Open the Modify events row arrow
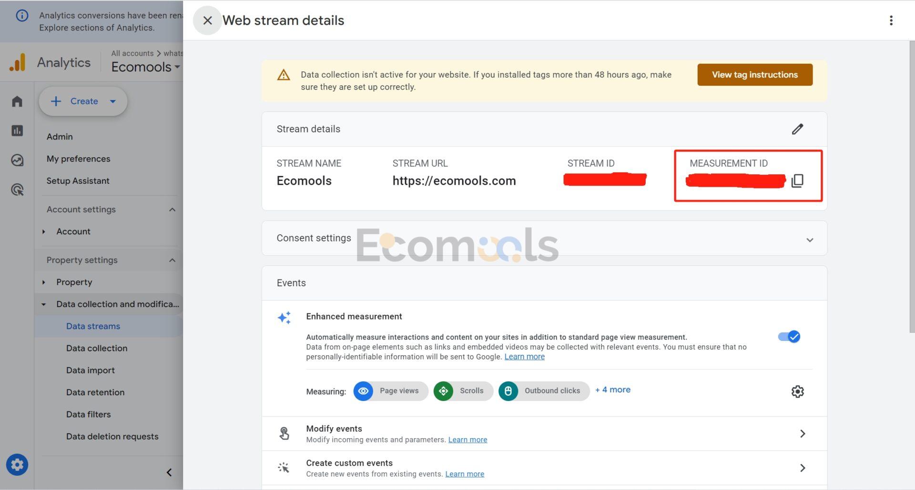Image resolution: width=915 pixels, height=490 pixels. pos(803,433)
